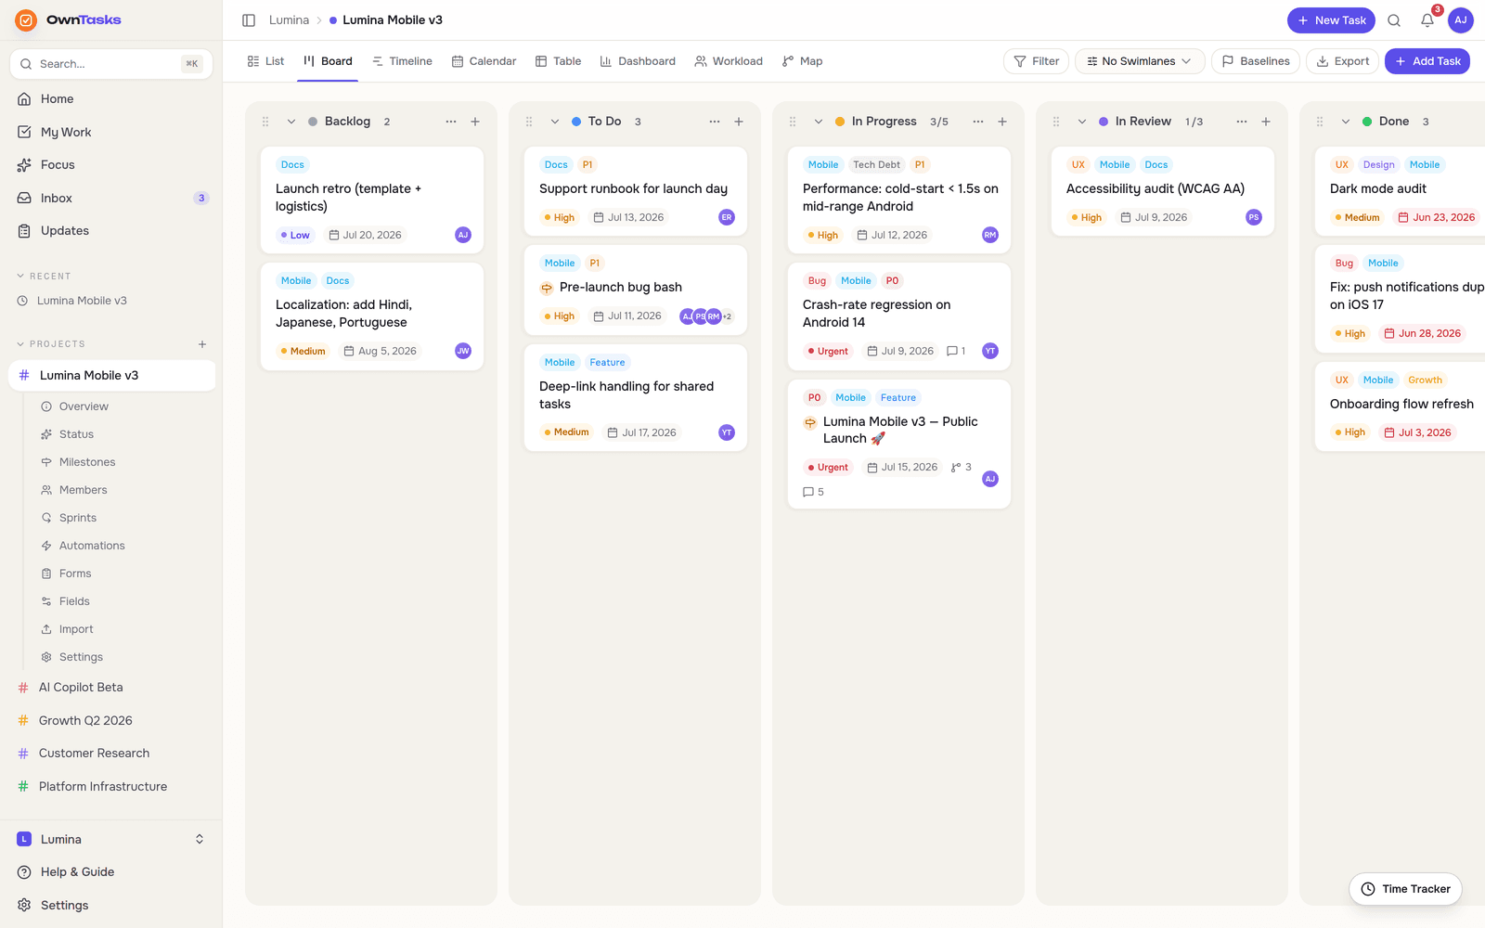Open assignee avatars on Pre-launch bug bash
This screenshot has height=928, width=1485.
coord(706,316)
